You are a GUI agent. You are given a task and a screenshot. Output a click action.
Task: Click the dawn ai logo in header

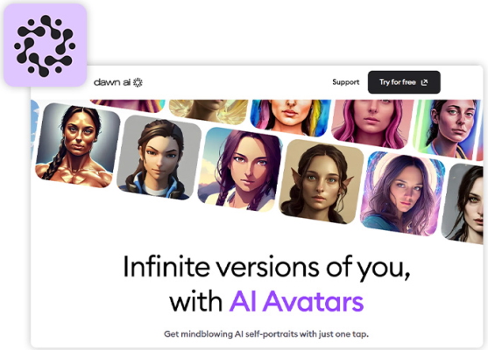click(x=118, y=82)
